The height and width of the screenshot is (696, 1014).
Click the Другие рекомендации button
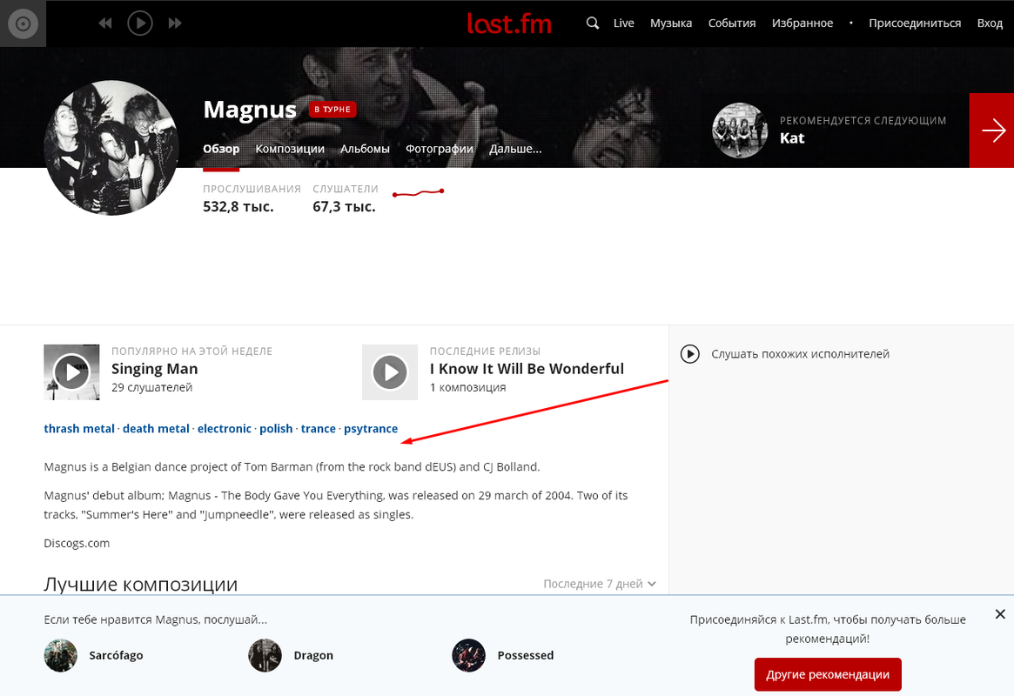[x=828, y=674]
